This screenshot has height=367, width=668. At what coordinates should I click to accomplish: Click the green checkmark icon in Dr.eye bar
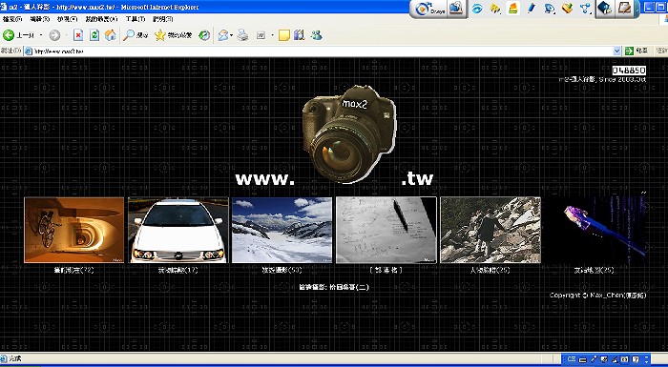click(568, 9)
